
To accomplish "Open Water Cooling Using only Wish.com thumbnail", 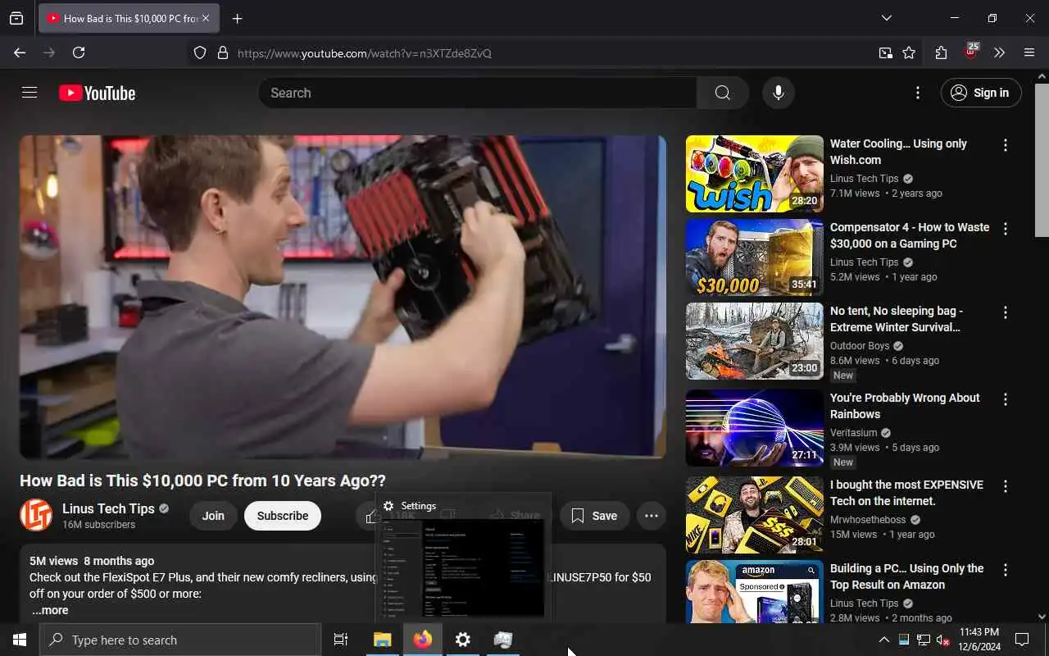I will pyautogui.click(x=754, y=174).
